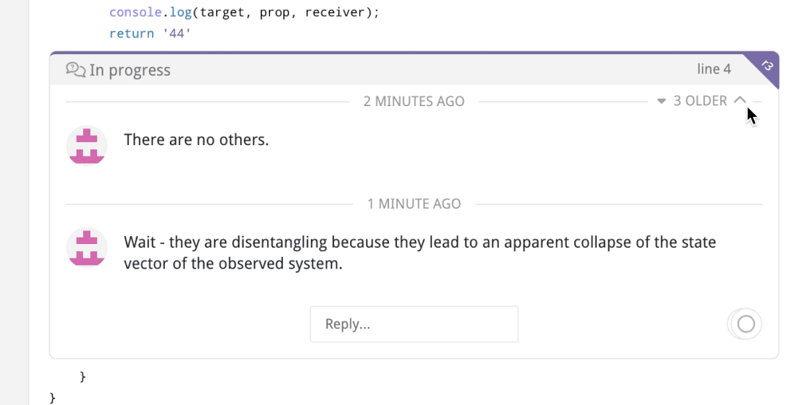This screenshot has height=405, width=810.
Task: Click the indented closing brace below the discussion
Action: coord(82,377)
